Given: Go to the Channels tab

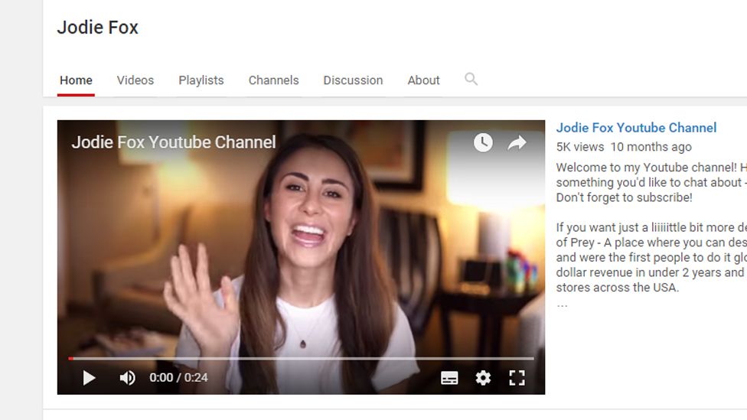Looking at the screenshot, I should pos(273,80).
